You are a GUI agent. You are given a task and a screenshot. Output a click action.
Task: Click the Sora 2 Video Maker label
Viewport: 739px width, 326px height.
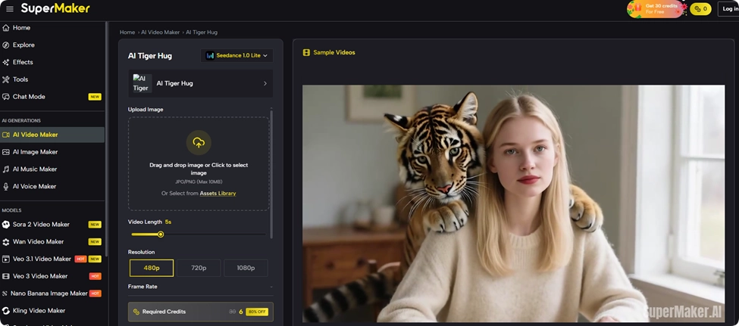pos(41,225)
